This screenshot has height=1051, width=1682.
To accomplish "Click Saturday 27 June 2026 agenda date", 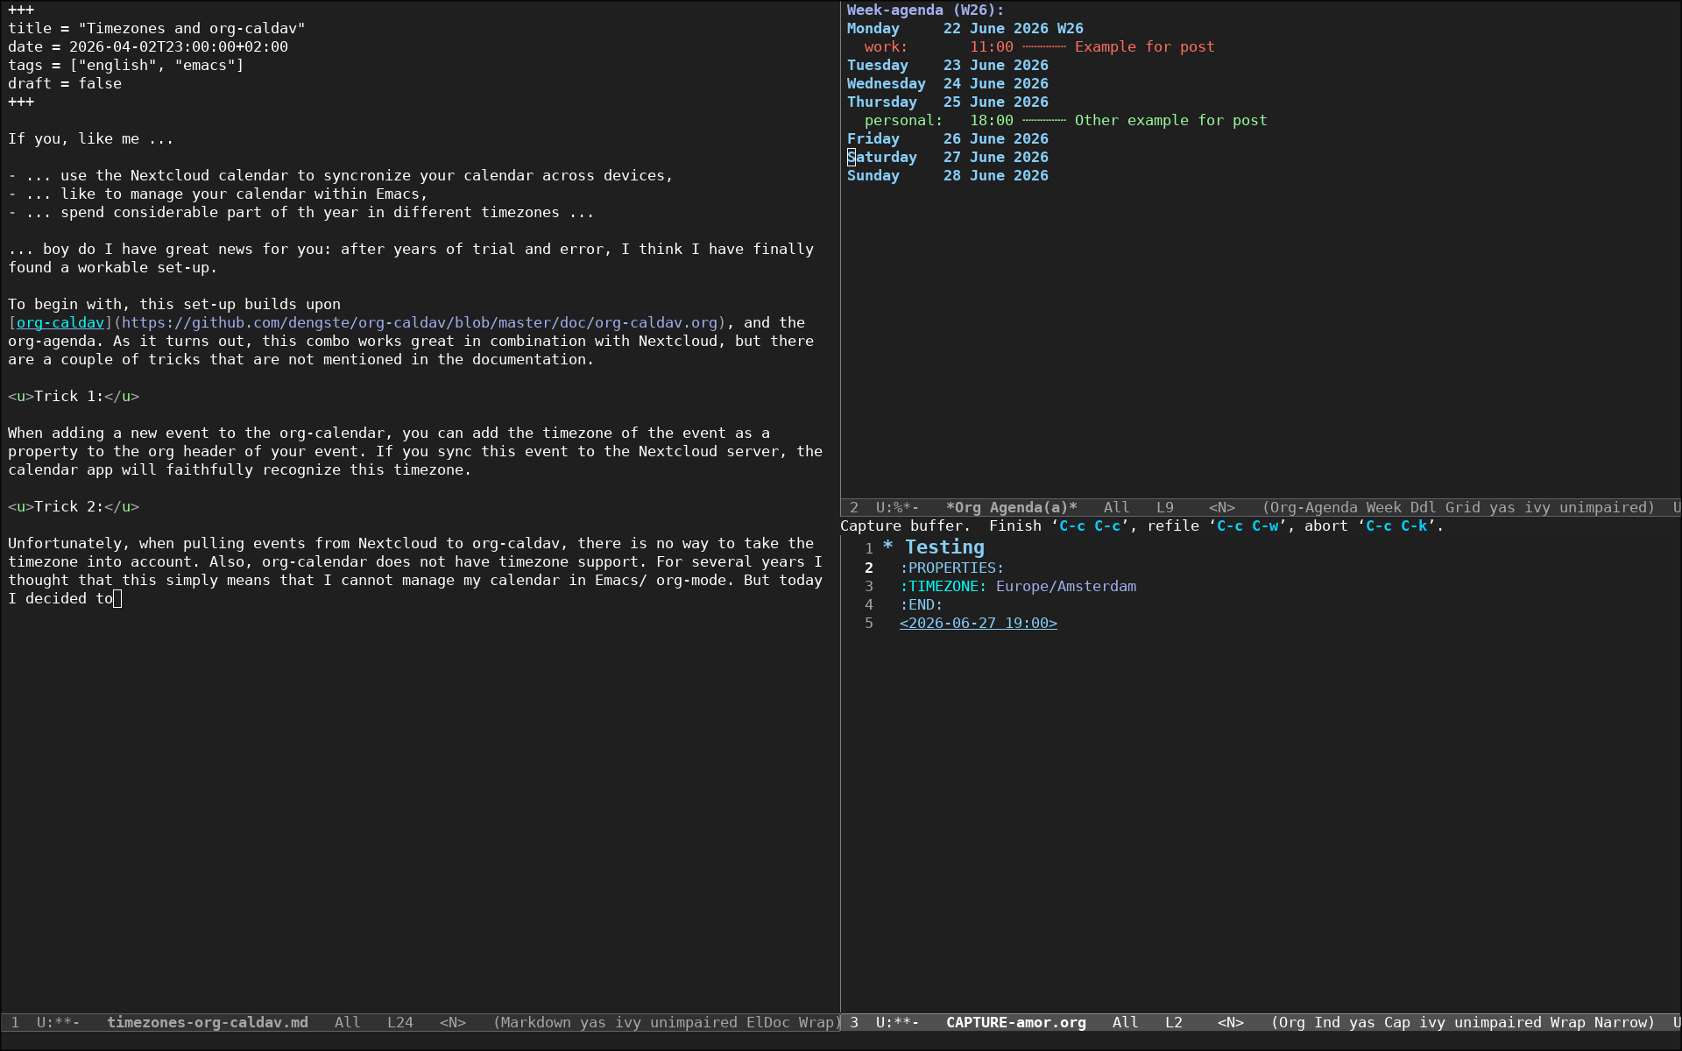I will [x=947, y=157].
